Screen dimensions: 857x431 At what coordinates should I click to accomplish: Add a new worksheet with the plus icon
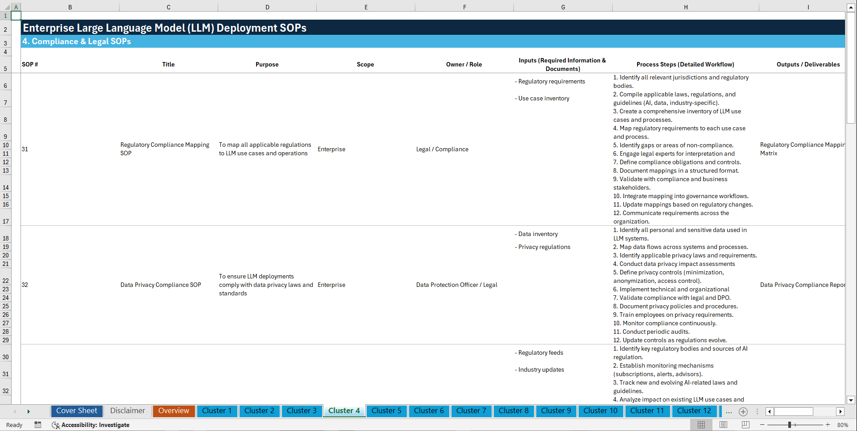click(743, 411)
